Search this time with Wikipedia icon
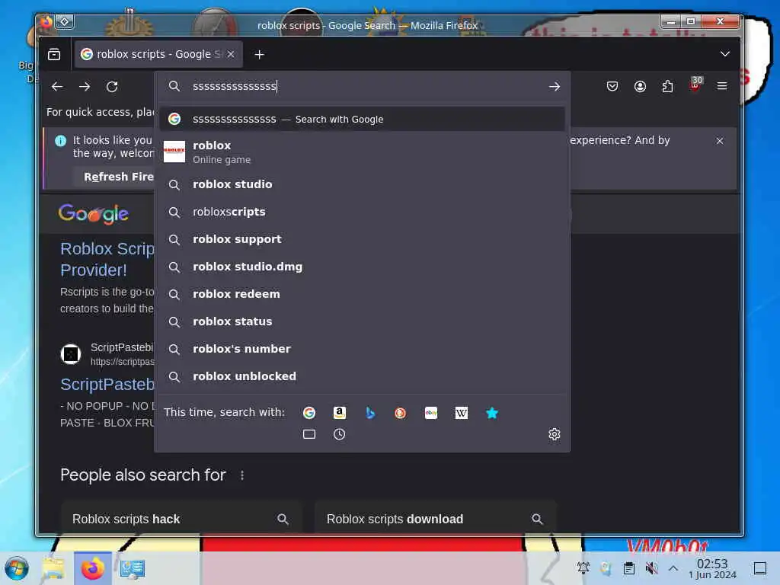The height and width of the screenshot is (585, 780). click(x=461, y=413)
